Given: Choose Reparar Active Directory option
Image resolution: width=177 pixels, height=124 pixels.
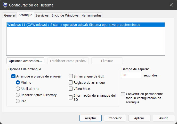Looking at the screenshot, I should coord(18,95).
